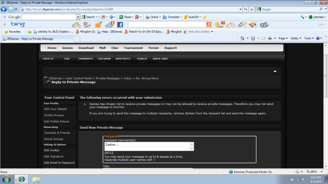Screen dimensions: 328x184
Task: Open the Edit Signature link
Action: [x=54, y=156]
